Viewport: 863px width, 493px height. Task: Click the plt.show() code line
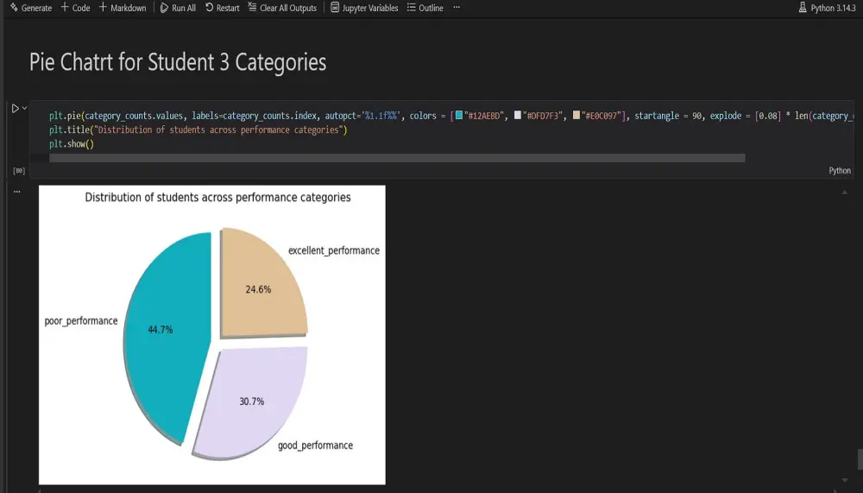click(72, 144)
